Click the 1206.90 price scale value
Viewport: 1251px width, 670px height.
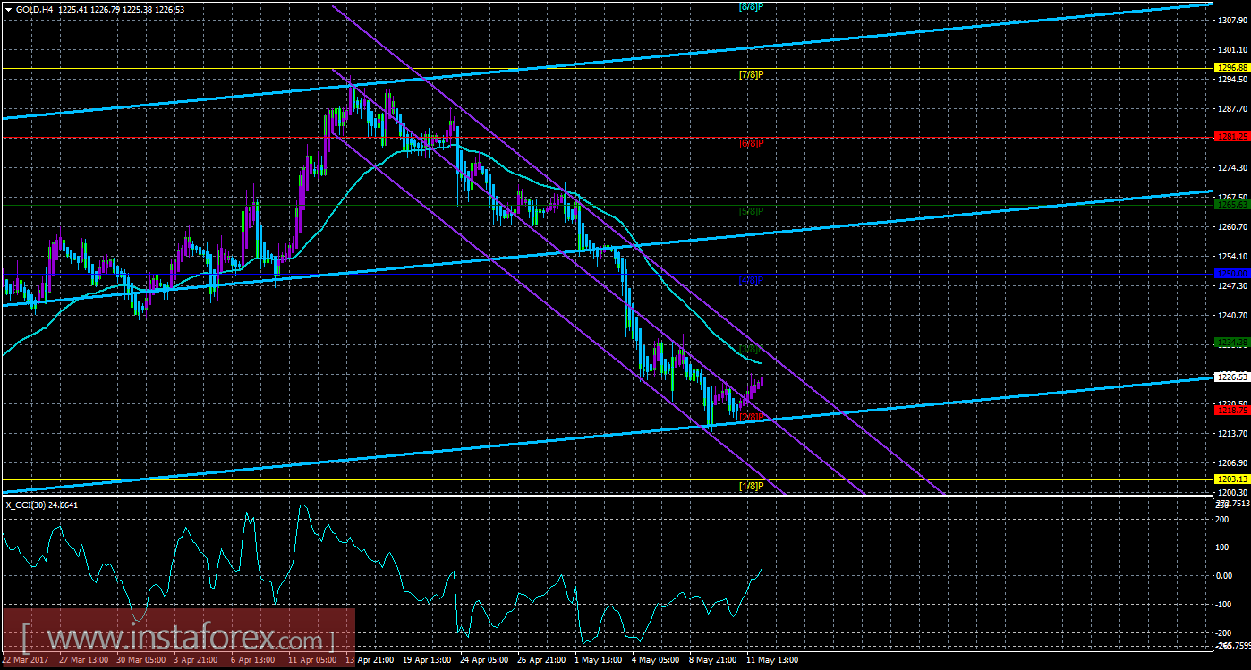pyautogui.click(x=1231, y=462)
